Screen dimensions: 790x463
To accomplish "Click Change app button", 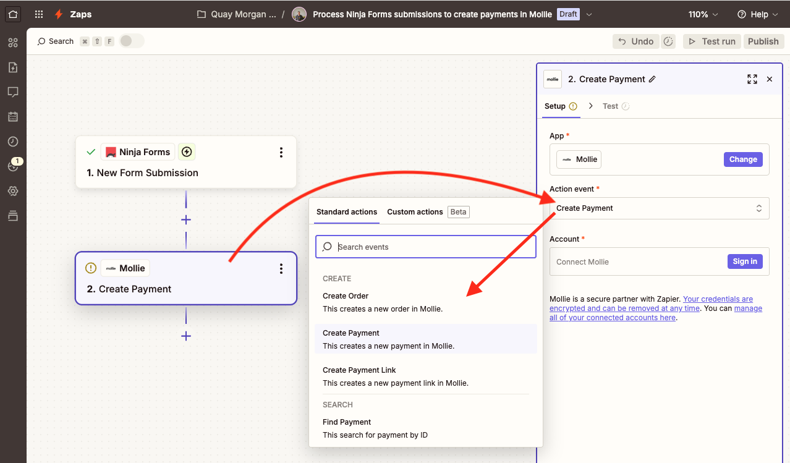I will (743, 159).
